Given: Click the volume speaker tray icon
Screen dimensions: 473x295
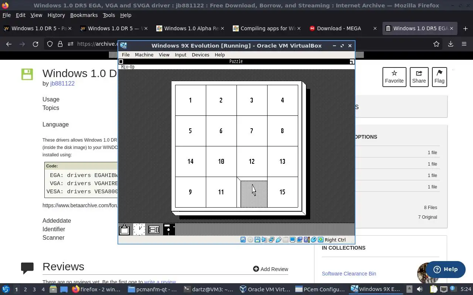Looking at the screenshot, I should [x=420, y=289].
